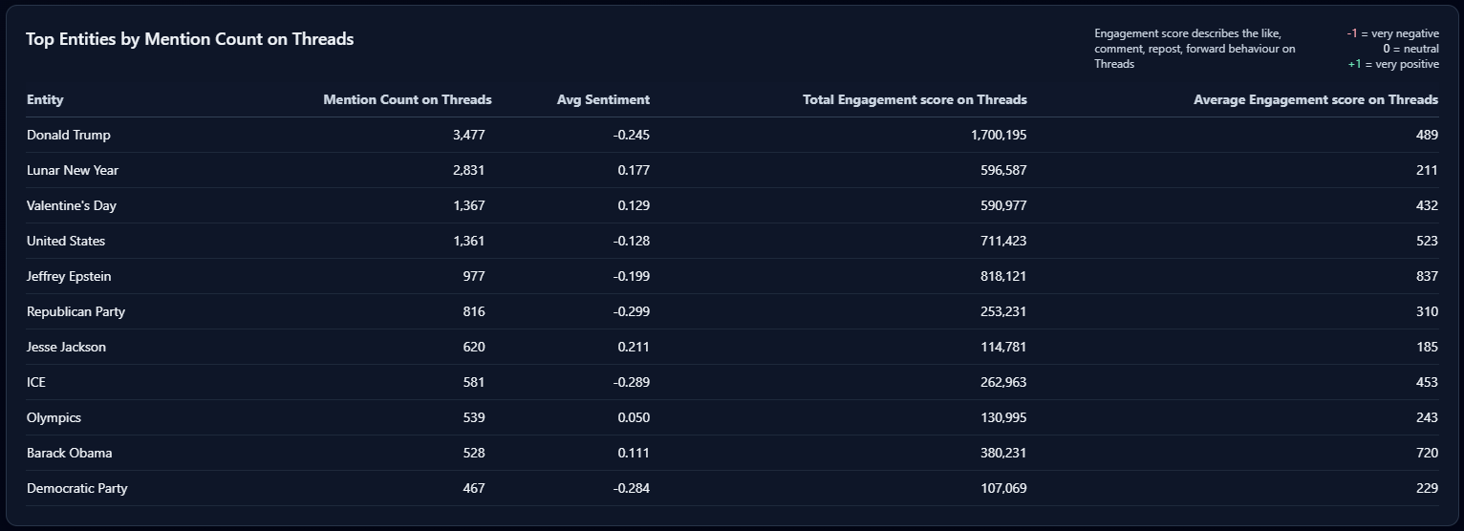Viewport: 1464px width, 531px height.
Task: Click total engagement 818,121 for Jeffrey Epstein
Action: [x=1003, y=276]
